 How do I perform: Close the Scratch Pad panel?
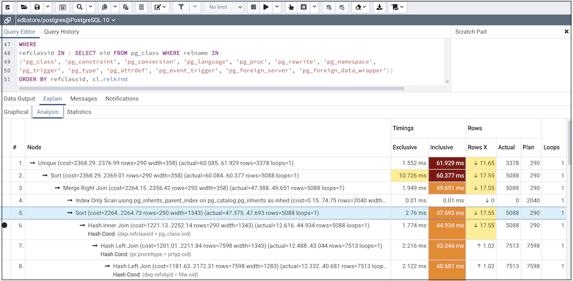point(567,32)
